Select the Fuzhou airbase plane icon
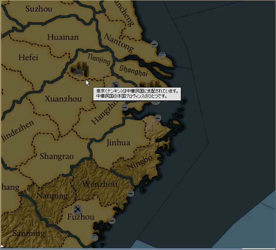Screen dimensions: 276x250 click(77, 209)
